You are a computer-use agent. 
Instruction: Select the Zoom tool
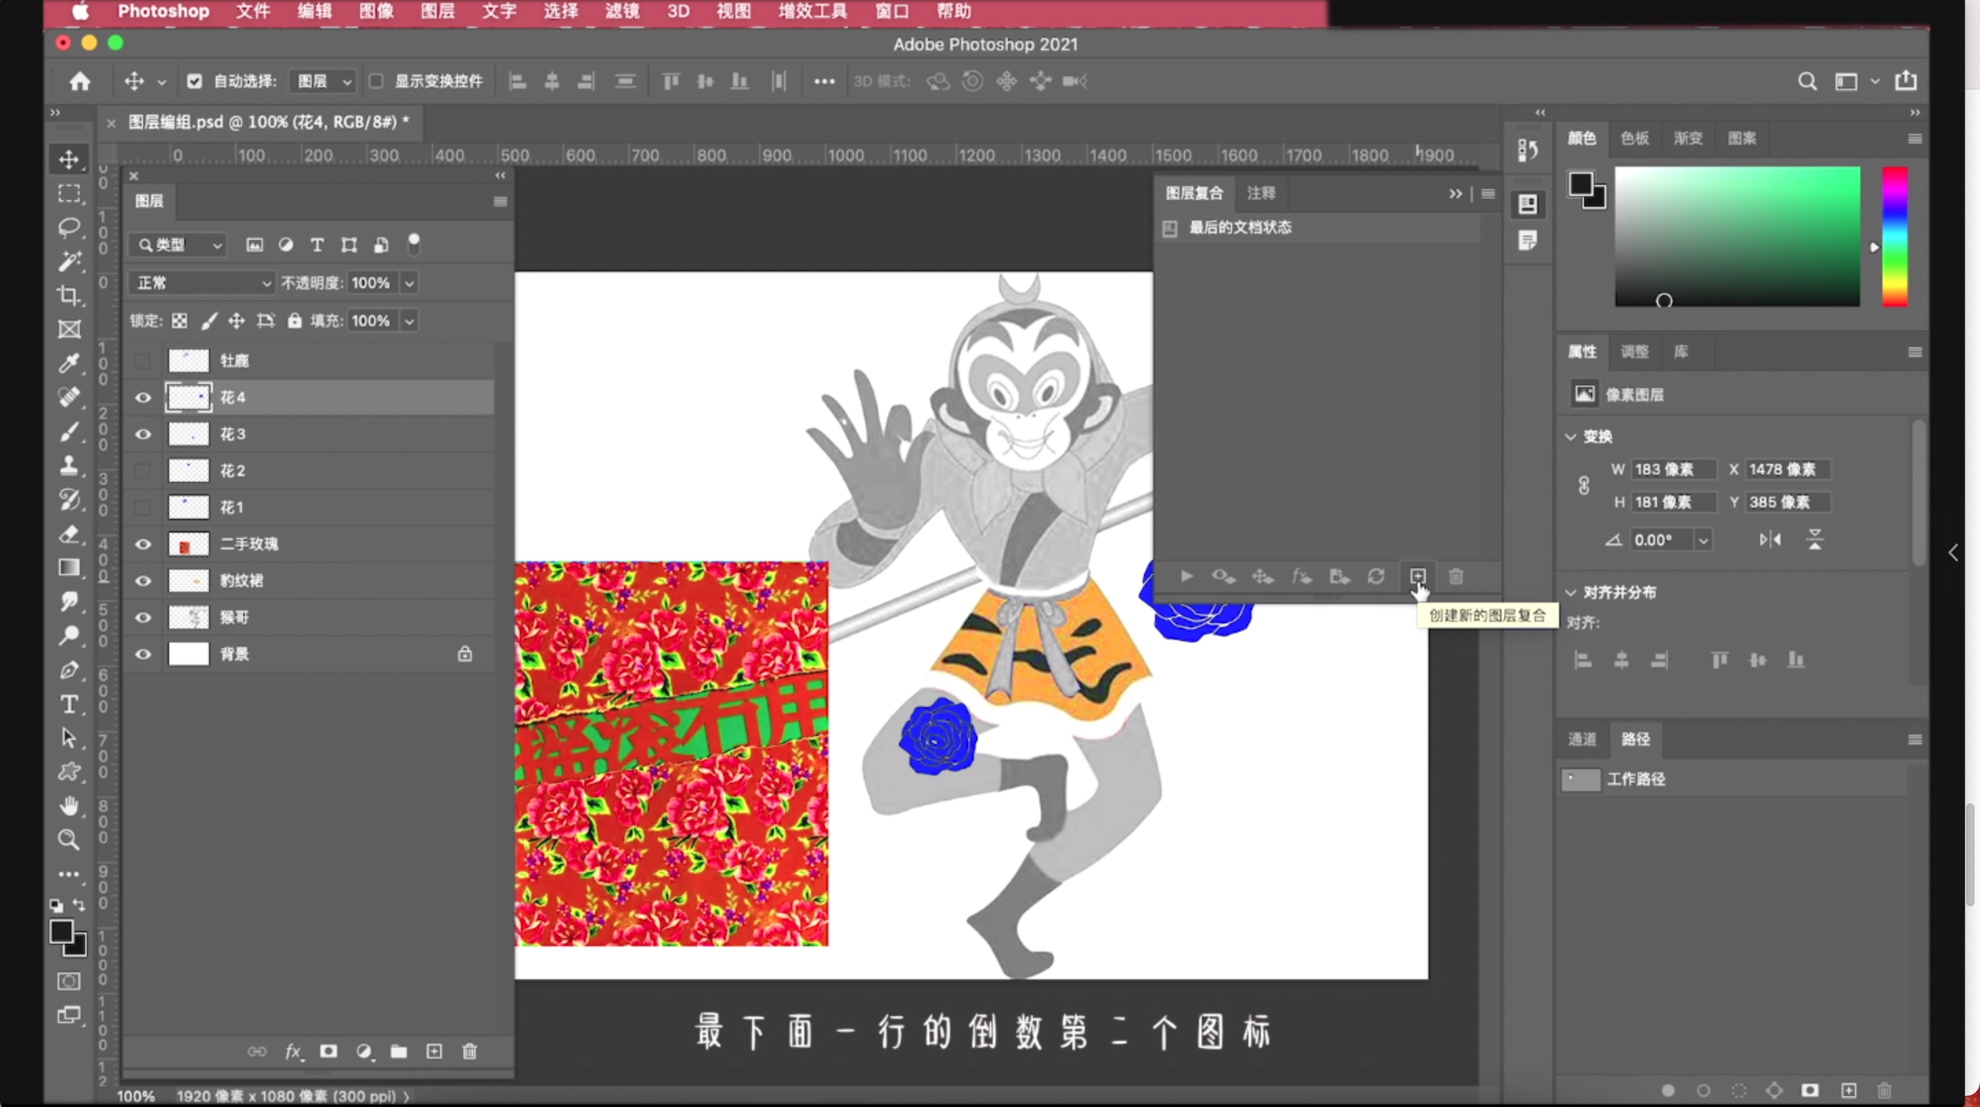coord(69,839)
